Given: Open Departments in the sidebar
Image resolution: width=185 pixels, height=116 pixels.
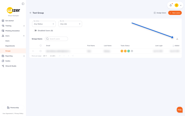Looking at the screenshot, I should click(x=10, y=46).
